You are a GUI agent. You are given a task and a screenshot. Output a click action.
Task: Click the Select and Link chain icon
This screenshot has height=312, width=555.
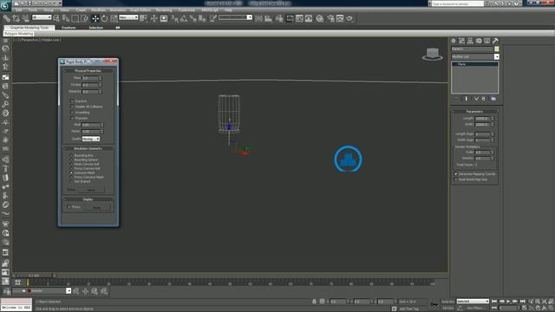(7, 18)
